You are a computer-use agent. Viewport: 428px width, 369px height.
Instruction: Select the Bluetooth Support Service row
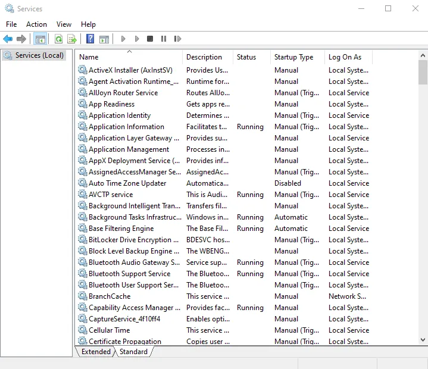click(129, 274)
